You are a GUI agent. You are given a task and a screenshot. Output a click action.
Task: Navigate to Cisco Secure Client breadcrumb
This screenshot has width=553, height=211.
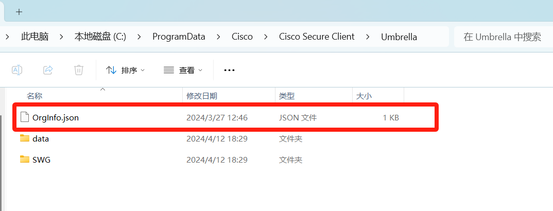317,37
